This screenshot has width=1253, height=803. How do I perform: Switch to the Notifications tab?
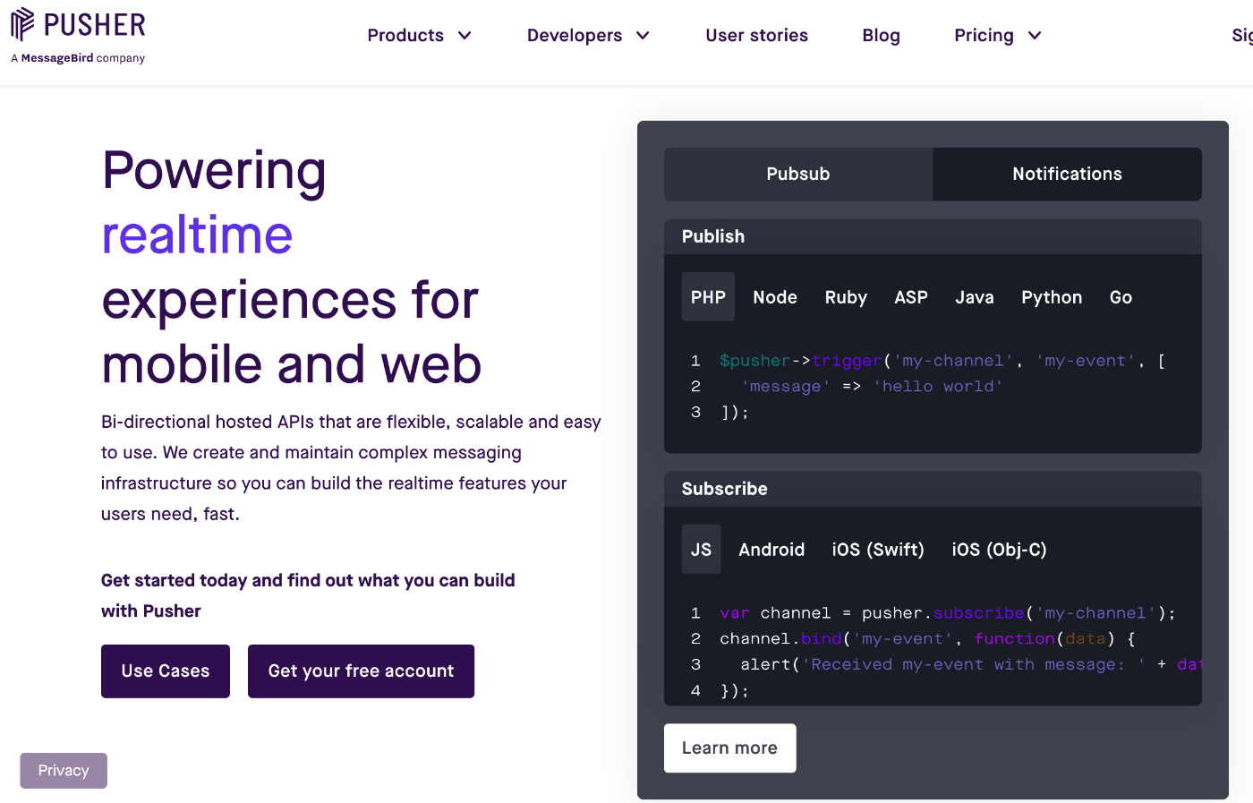pos(1067,174)
